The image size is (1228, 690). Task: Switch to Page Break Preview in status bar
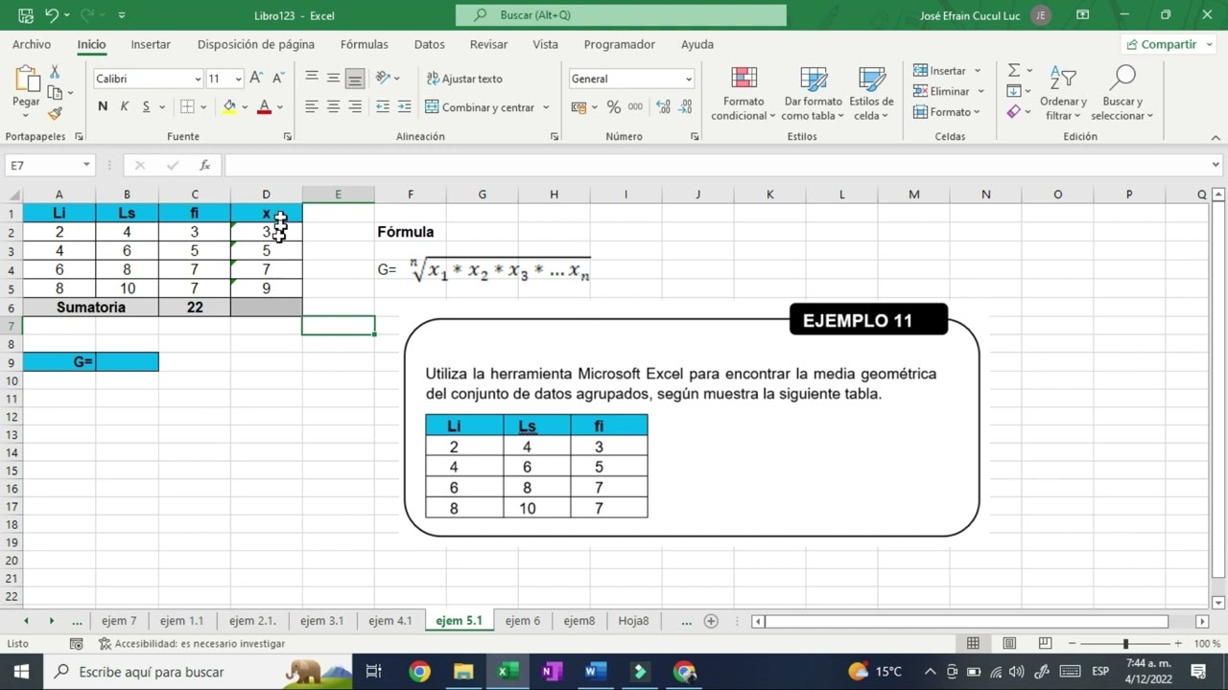coord(1046,644)
